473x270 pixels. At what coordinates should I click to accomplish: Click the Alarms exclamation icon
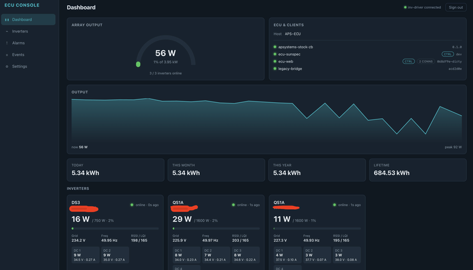point(7,43)
